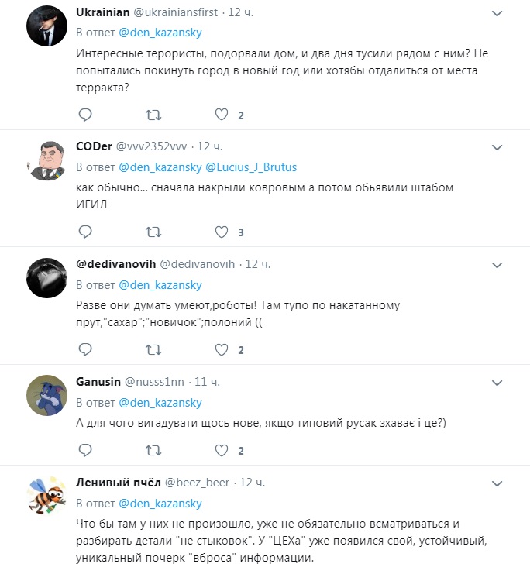Open the chevron menu on Ленивый пчёл tweet

(x=497, y=484)
